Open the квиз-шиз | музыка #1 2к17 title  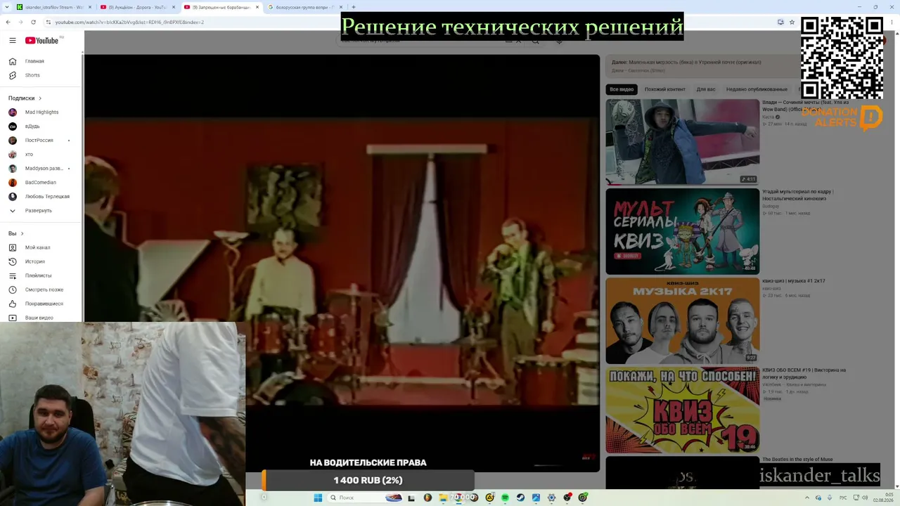794,281
